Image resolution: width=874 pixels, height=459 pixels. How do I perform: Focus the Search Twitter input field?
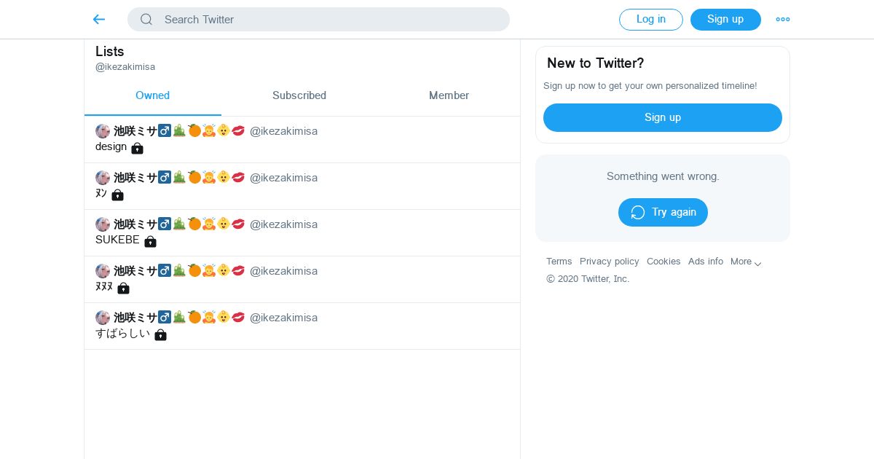pos(328,20)
